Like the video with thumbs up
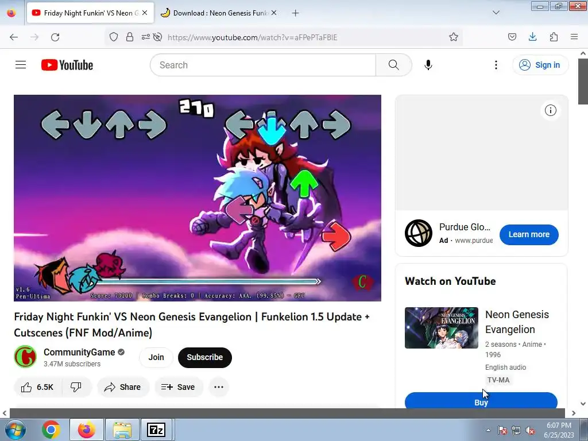588x441 pixels. coord(37,387)
